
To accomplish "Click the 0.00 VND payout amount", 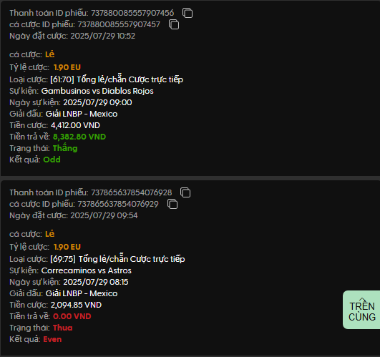I will pos(72,316).
